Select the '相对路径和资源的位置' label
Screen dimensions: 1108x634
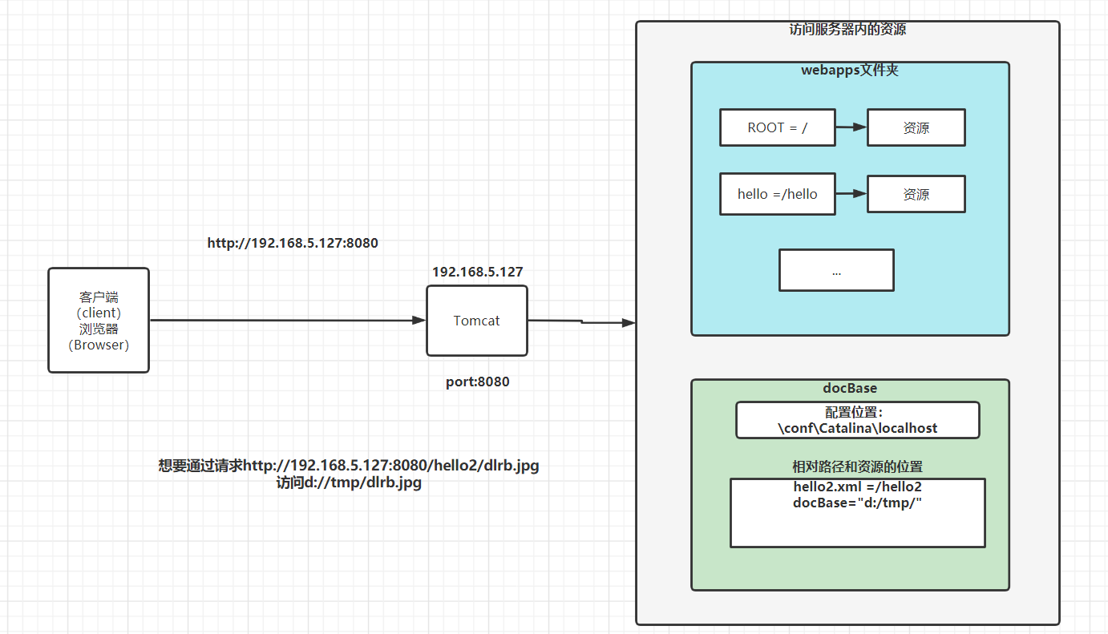click(858, 466)
